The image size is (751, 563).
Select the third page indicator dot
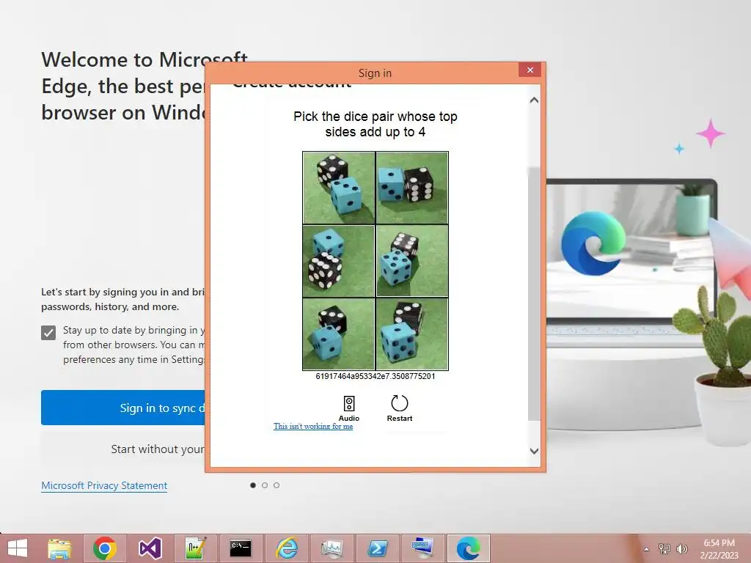[276, 485]
